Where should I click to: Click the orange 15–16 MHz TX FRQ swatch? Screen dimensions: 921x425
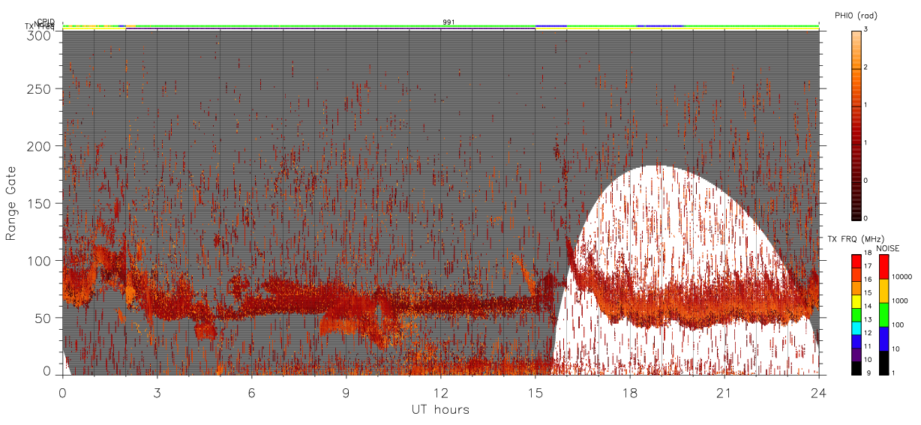(x=856, y=286)
